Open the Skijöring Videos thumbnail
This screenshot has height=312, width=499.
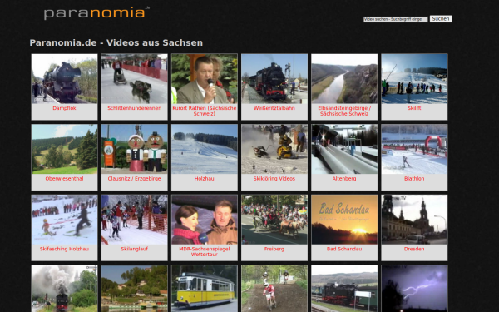(274, 149)
